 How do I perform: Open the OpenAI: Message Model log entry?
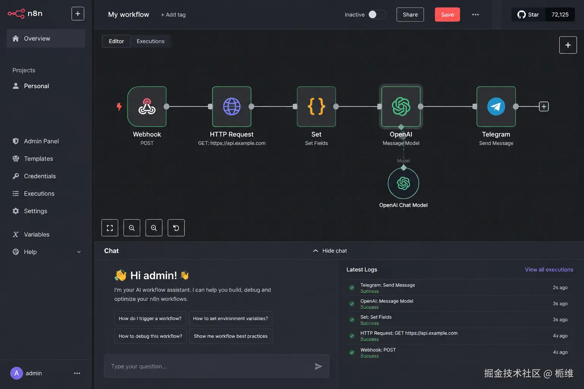point(460,304)
